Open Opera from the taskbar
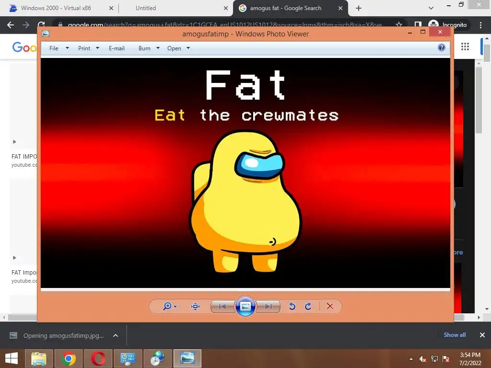Image resolution: width=491 pixels, height=368 pixels. pos(98,358)
